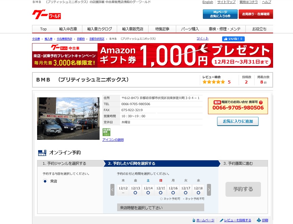Show next week in calendar
The width and height of the screenshot is (293, 224).
(209, 190)
